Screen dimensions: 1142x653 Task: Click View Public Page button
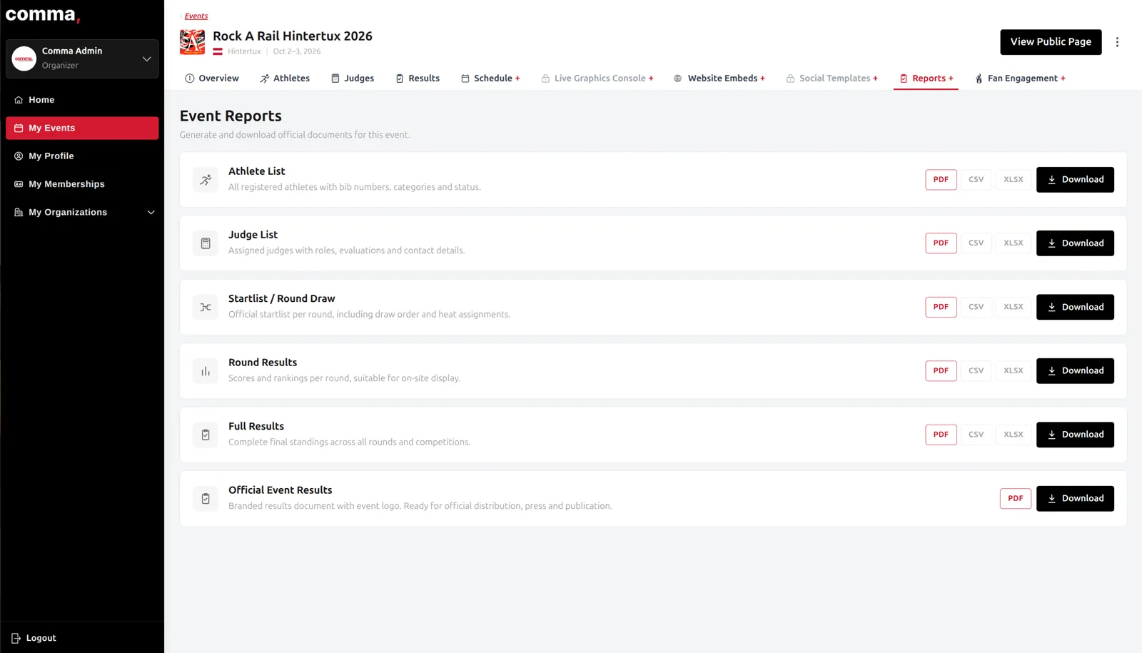[x=1051, y=42]
